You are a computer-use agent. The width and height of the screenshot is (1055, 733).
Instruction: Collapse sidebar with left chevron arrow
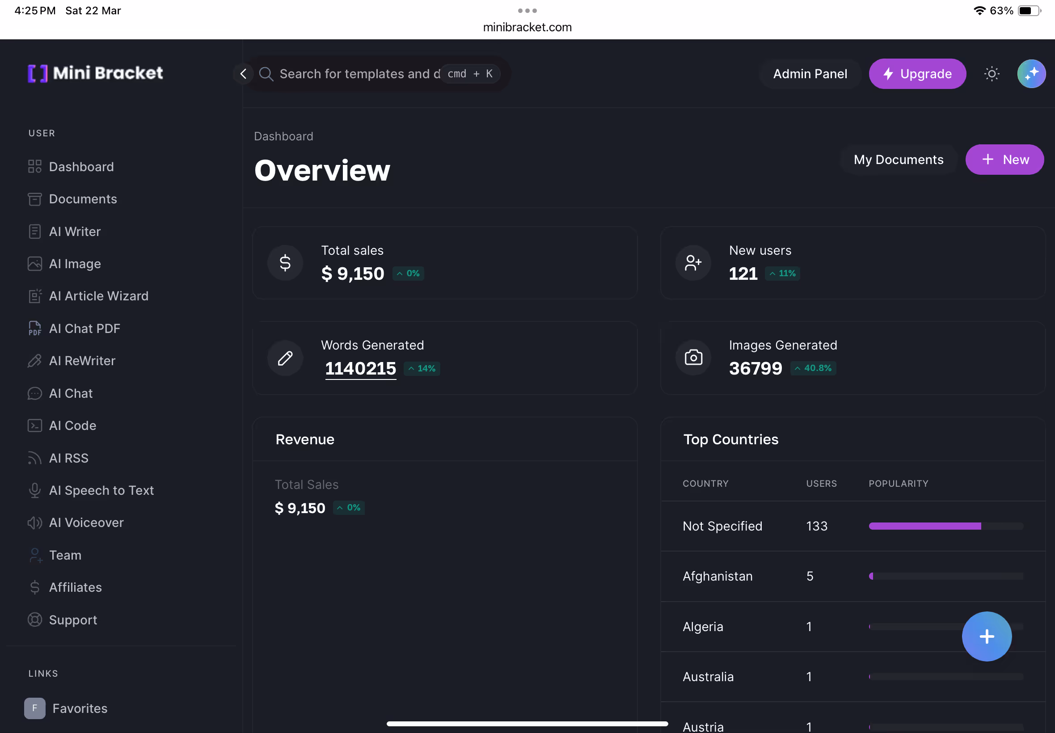click(244, 73)
